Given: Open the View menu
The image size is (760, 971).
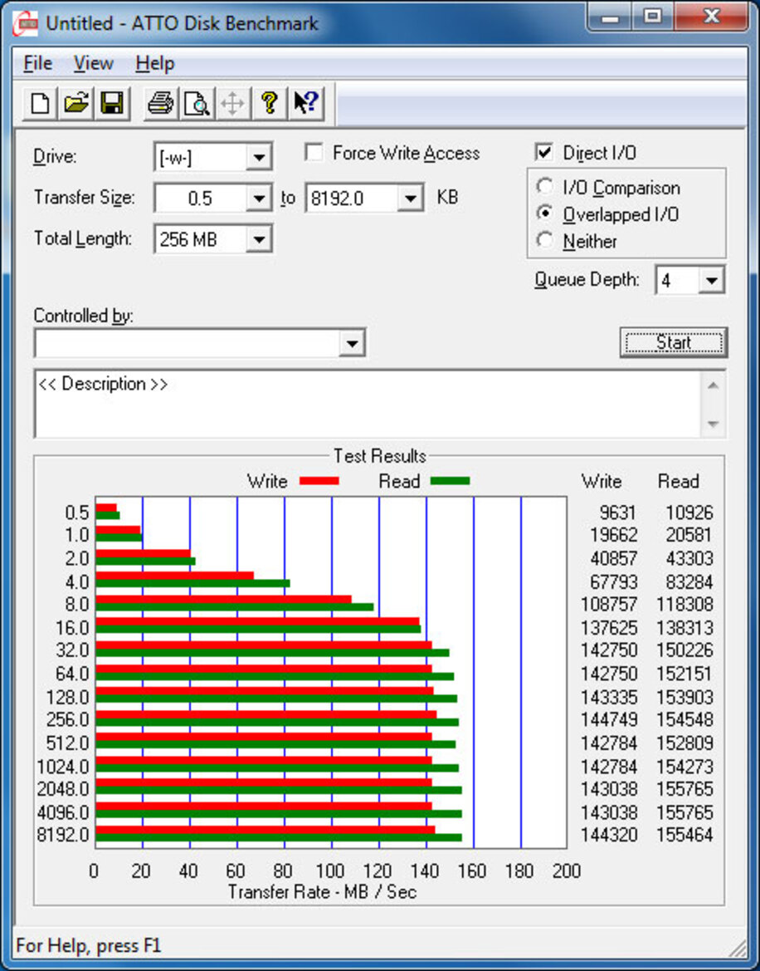Looking at the screenshot, I should coord(94,63).
